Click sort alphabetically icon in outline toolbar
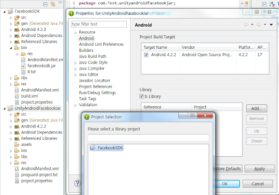The image size is (279, 195). click(272, 4)
